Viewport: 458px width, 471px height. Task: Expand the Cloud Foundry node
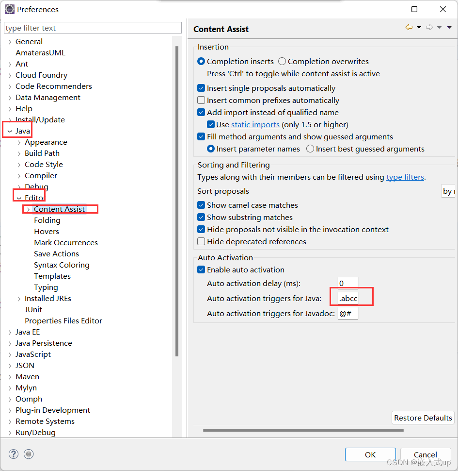tap(10, 75)
